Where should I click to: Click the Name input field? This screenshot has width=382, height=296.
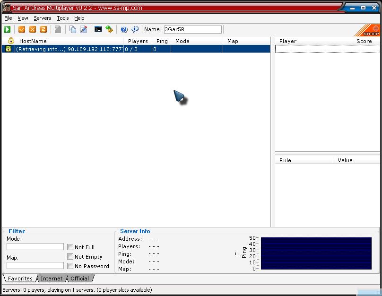point(193,29)
